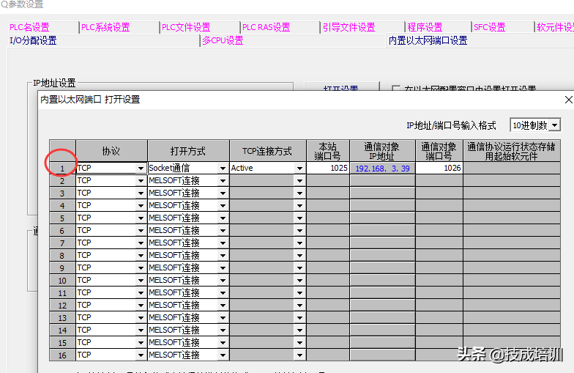Switch to the PLC名设置 tab
The image size is (574, 373).
tap(29, 27)
